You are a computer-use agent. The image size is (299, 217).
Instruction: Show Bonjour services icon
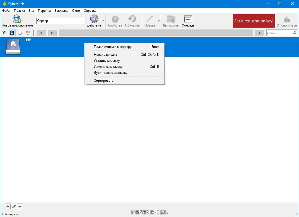pos(28,33)
